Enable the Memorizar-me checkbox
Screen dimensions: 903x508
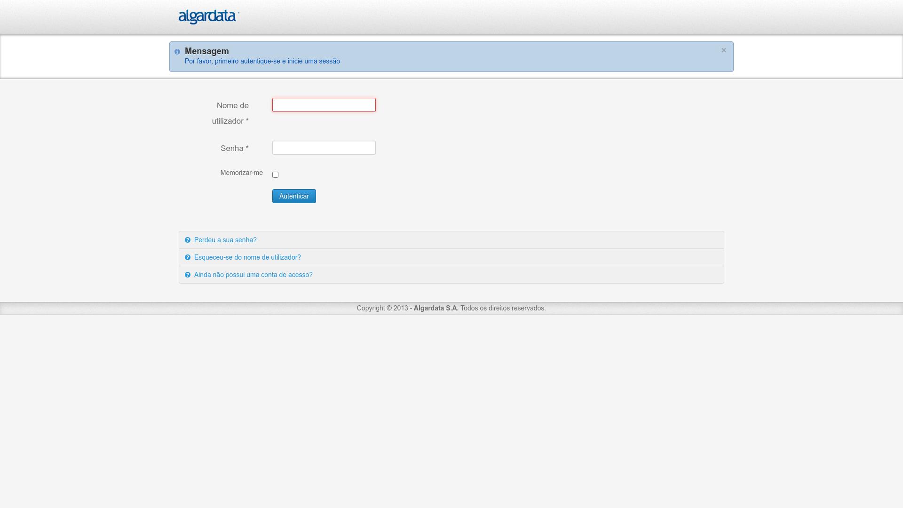point(276,175)
